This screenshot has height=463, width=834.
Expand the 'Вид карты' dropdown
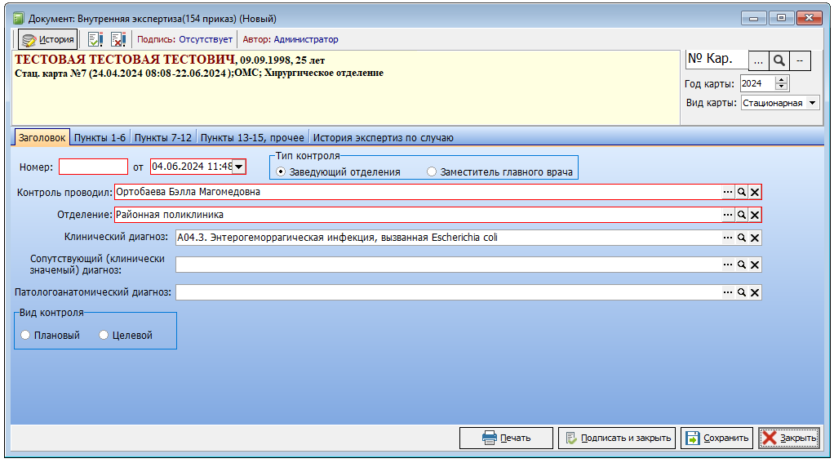(812, 104)
